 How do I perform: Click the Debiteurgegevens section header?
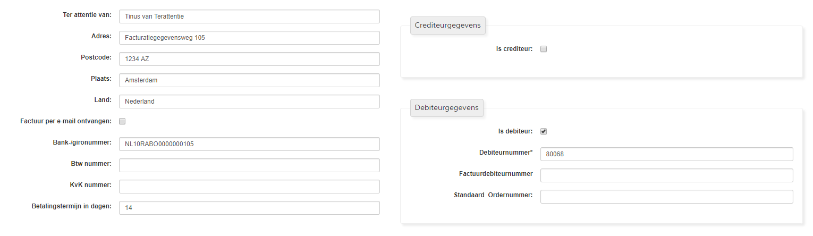tap(446, 107)
